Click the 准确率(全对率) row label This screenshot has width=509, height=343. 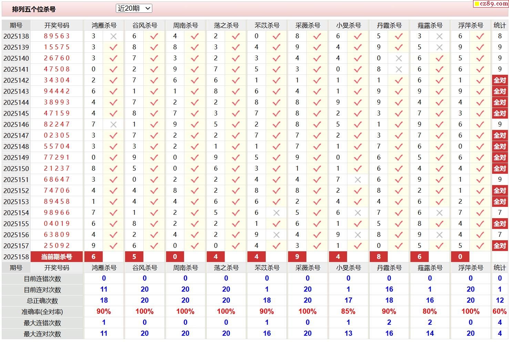(42, 312)
